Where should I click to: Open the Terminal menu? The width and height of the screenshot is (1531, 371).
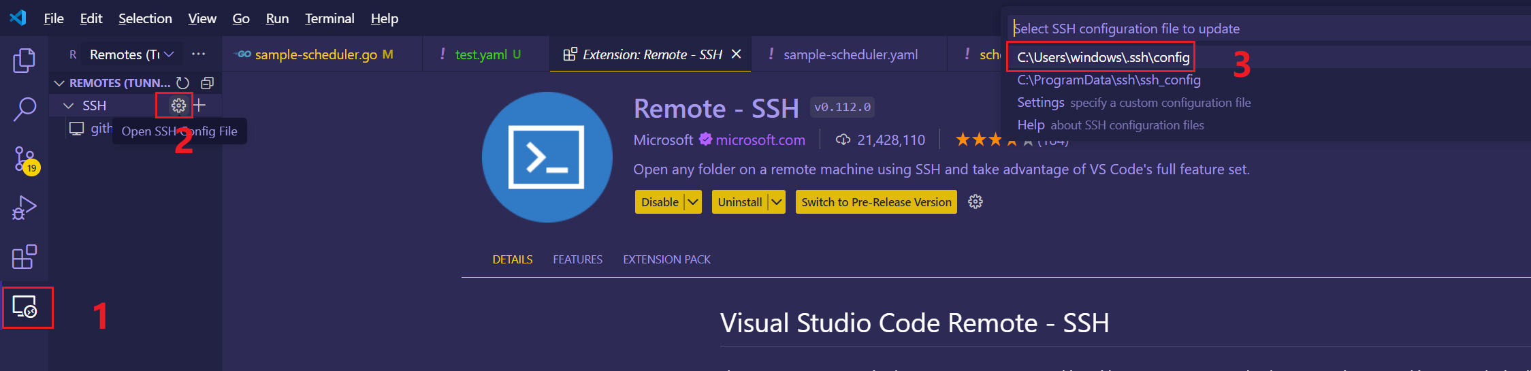(329, 18)
